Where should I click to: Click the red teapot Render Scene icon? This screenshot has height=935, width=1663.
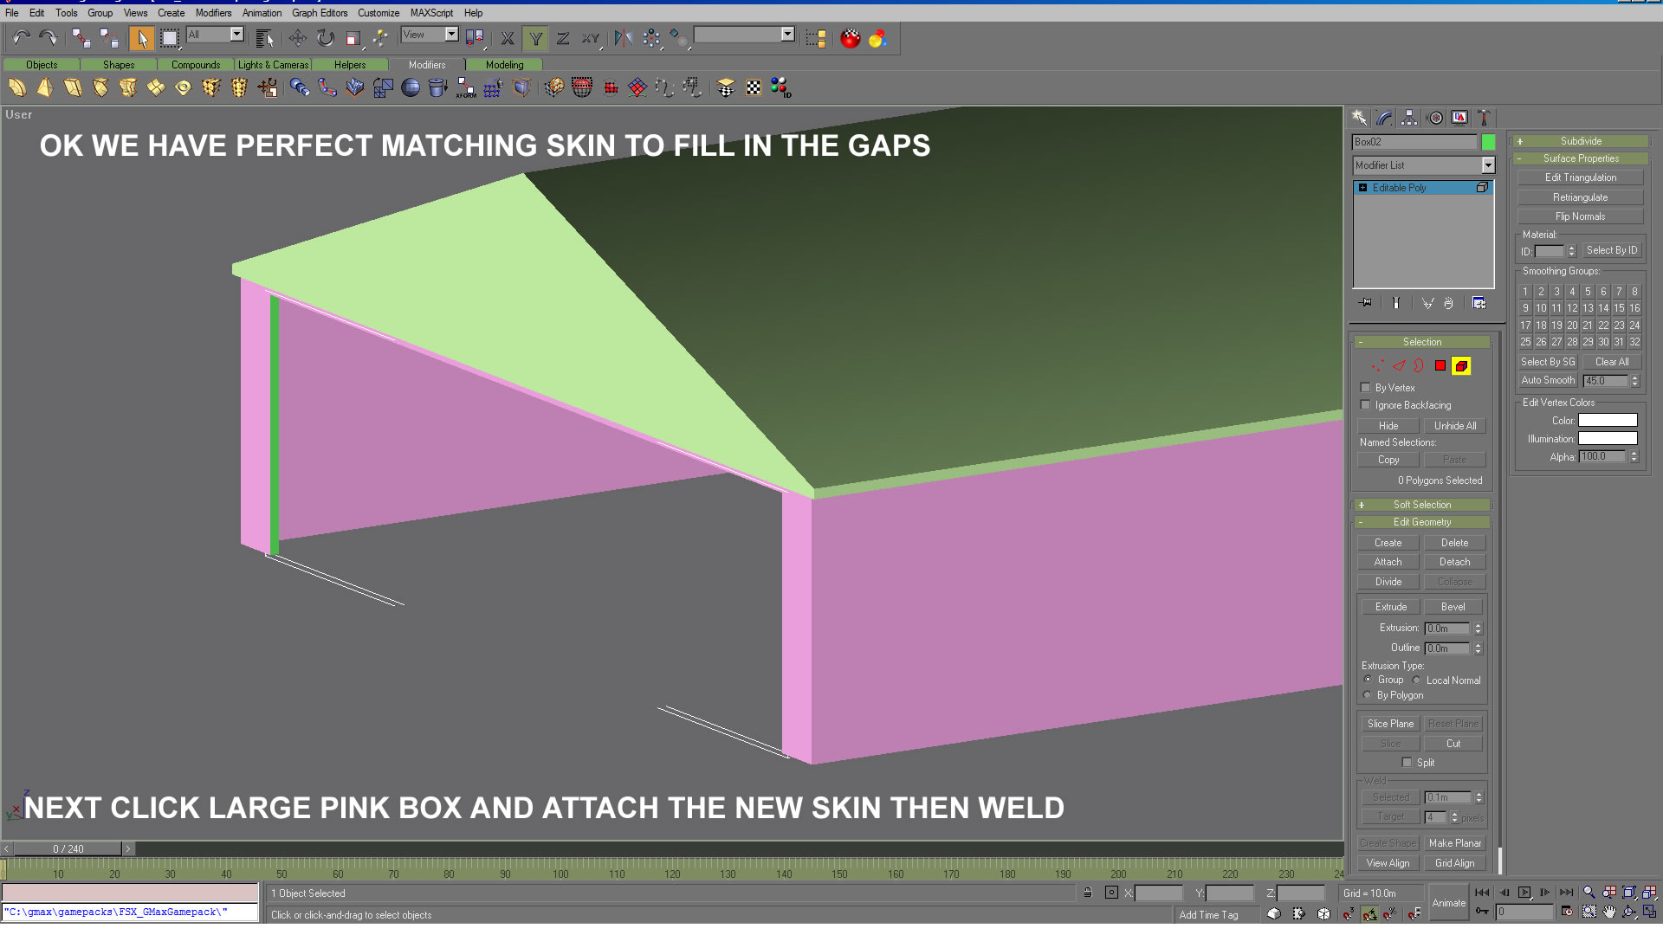click(850, 38)
